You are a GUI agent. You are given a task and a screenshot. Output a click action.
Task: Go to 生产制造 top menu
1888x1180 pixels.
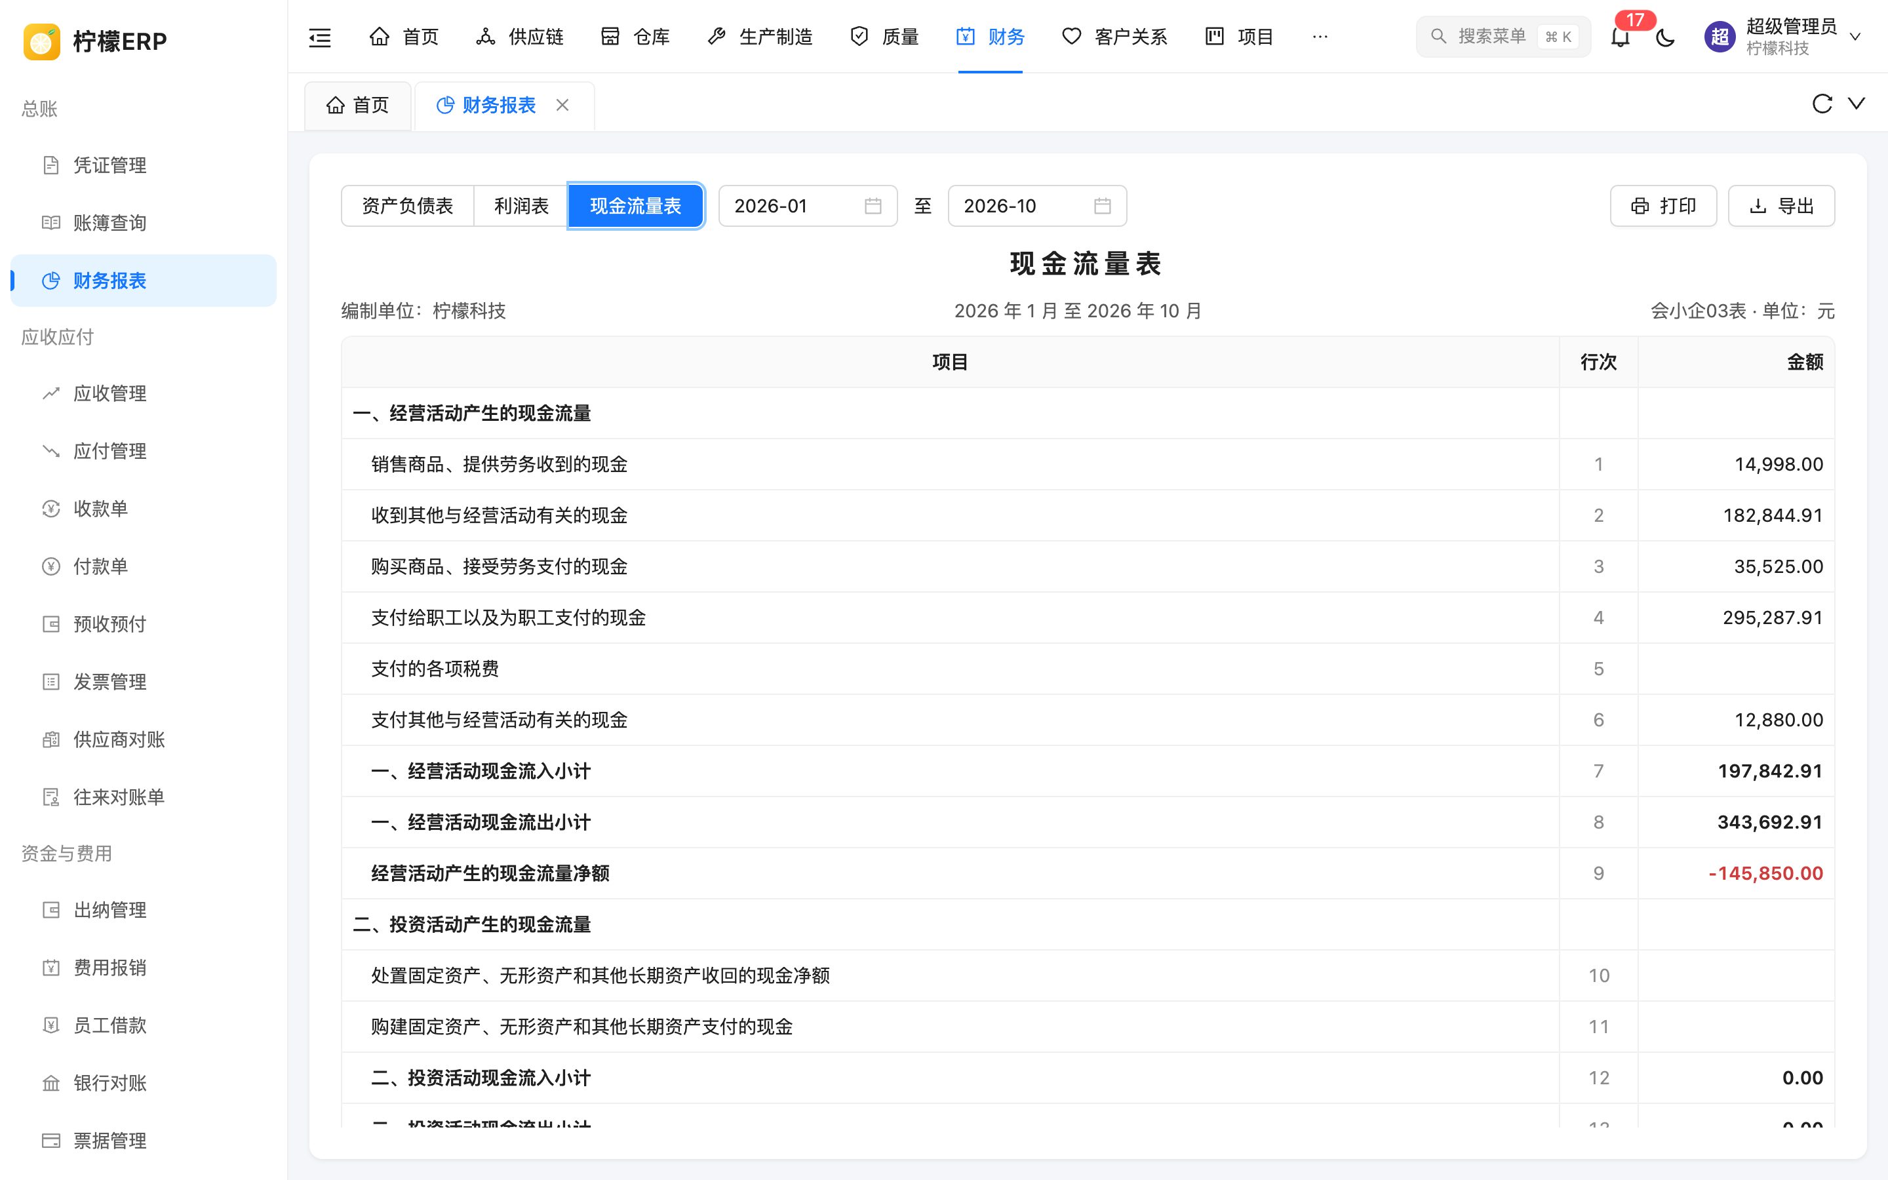pos(760,37)
